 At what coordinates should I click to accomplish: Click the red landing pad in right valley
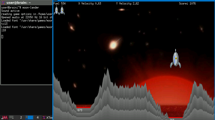coord(175,117)
